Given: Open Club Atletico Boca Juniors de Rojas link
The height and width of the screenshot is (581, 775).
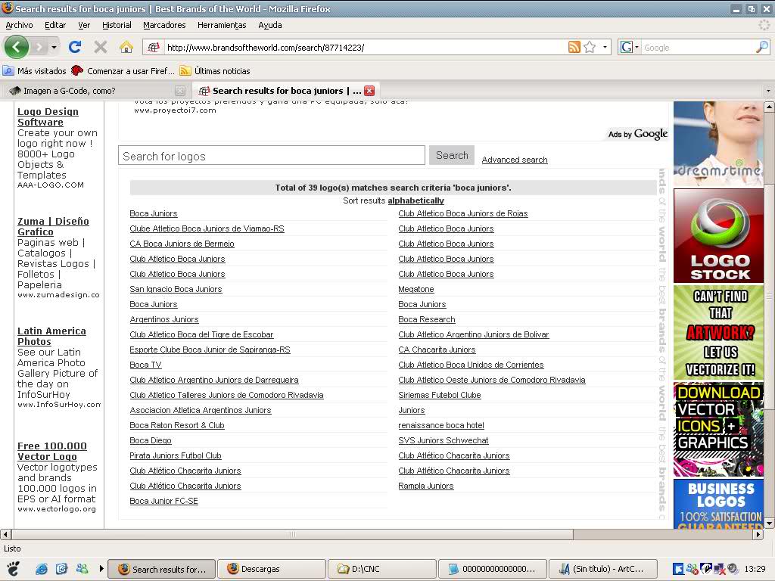Looking at the screenshot, I should [x=463, y=213].
